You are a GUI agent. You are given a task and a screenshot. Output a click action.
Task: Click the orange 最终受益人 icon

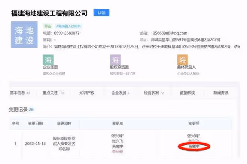point(182,60)
